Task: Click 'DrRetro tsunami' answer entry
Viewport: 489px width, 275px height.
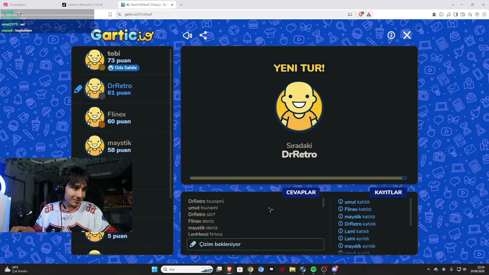Action: (x=206, y=201)
